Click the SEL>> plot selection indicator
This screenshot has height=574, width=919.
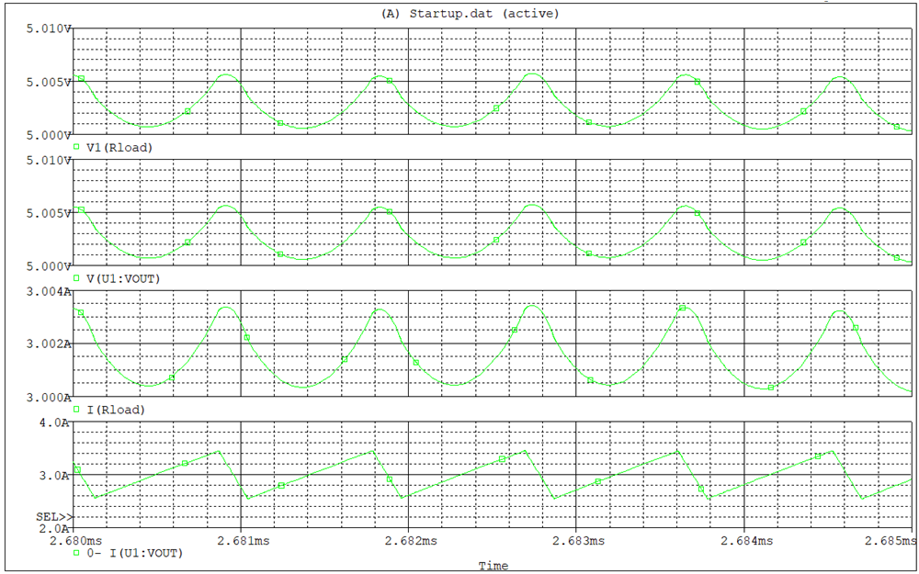[x=53, y=517]
